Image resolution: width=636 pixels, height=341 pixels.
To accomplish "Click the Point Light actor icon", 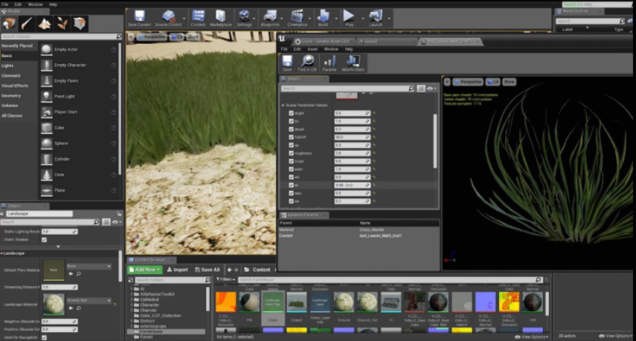I will click(x=47, y=97).
